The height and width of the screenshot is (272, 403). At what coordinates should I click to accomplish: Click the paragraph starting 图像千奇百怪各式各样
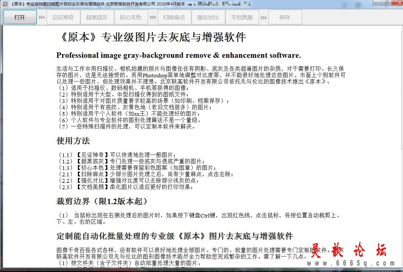pyautogui.click(x=200, y=253)
